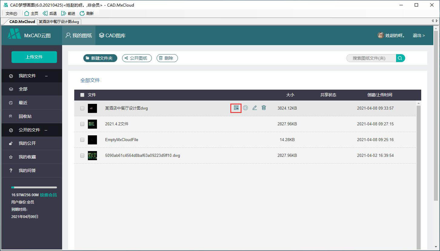Open CAD图库 in the top navigation
440x251 pixels.
(x=112, y=35)
